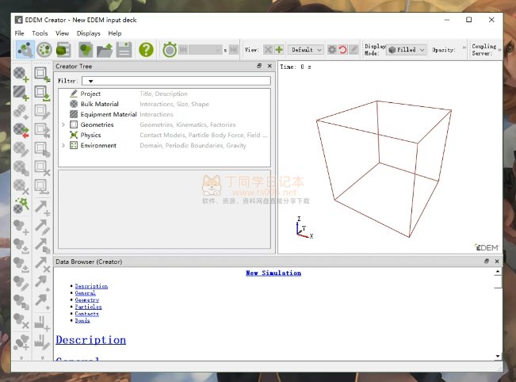The height and width of the screenshot is (382, 516).
Task: Switch to the EDEM Creator mode icon
Action: [x=25, y=49]
